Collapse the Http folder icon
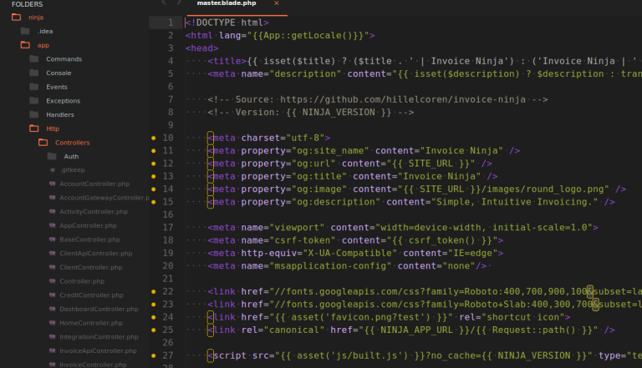Image resolution: width=642 pixels, height=368 pixels. click(34, 129)
